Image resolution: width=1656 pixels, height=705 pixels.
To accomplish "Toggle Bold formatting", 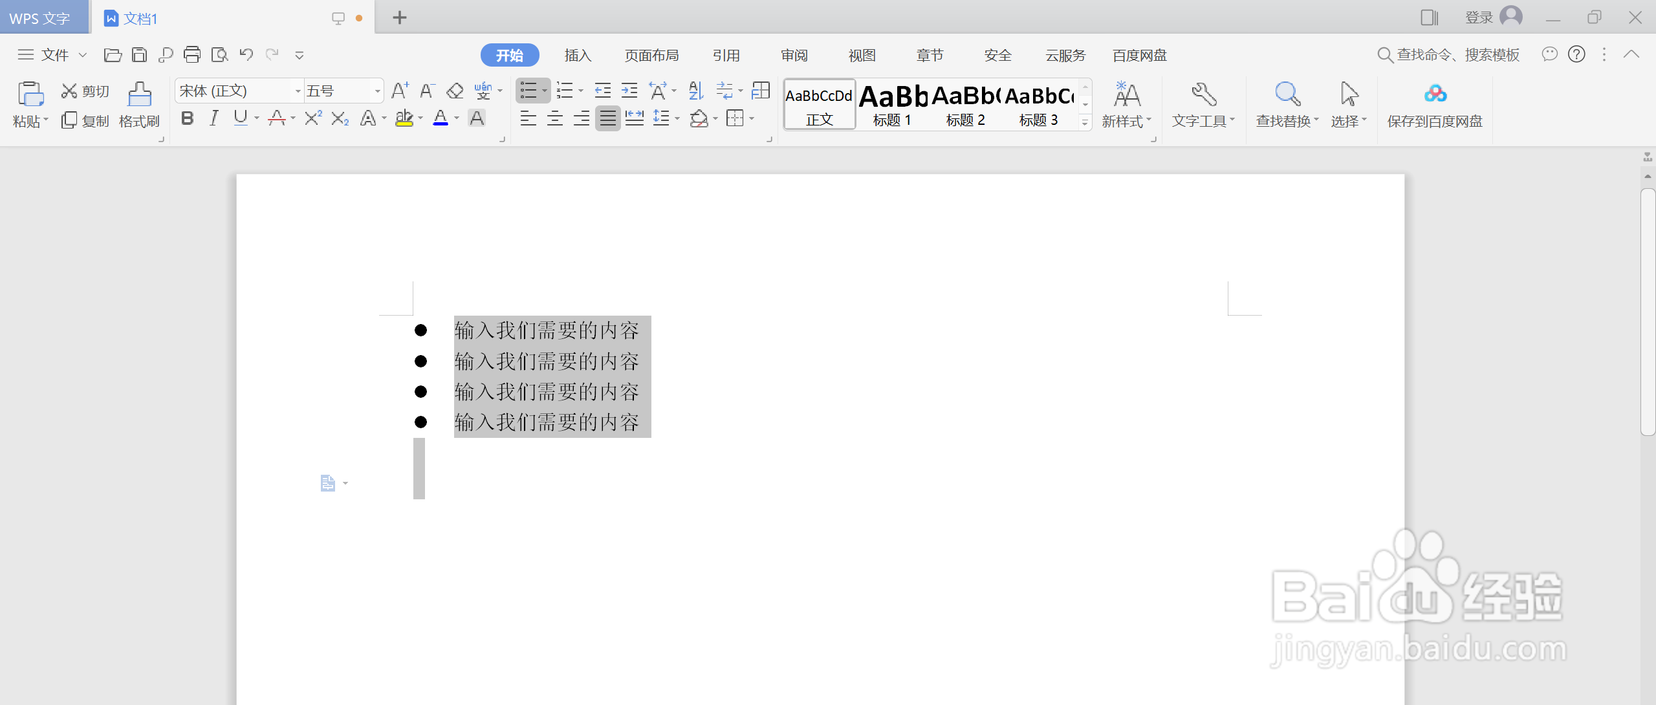I will (188, 118).
